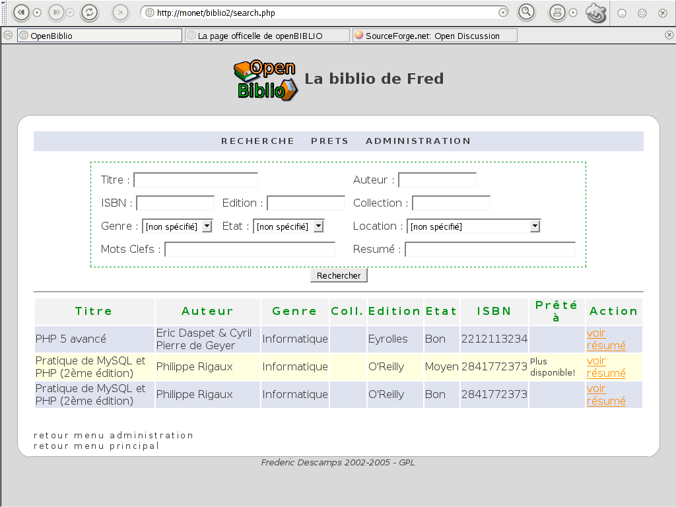676x507 pixels.
Task: Open the magnifier zoom tool
Action: point(527,12)
